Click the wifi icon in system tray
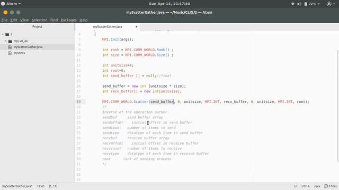This screenshot has width=339, height=190. 293,4
